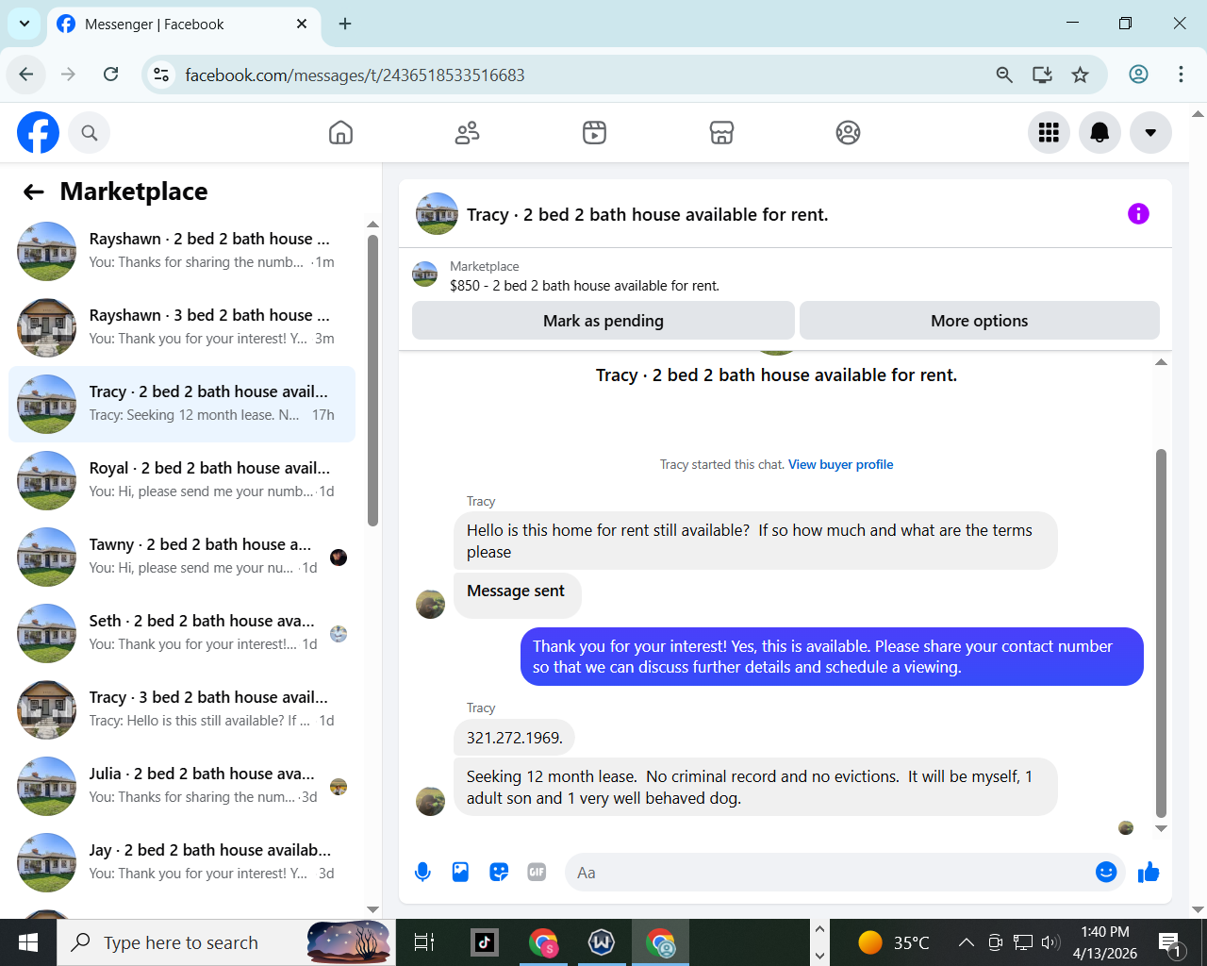Screen dimensions: 1207x966
Task: Select the Messenger | Facebook tab
Action: click(183, 25)
